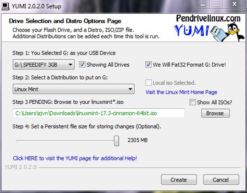Click the YUMI penguin logo banner
Image resolution: width=247 pixels, height=193 pixels.
(209, 28)
